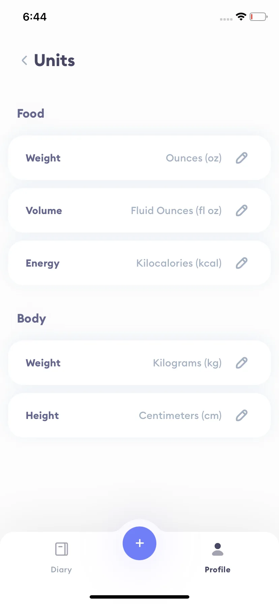279x604 pixels.
Task: Change Ounces (oz) unit value
Action: pos(194,158)
